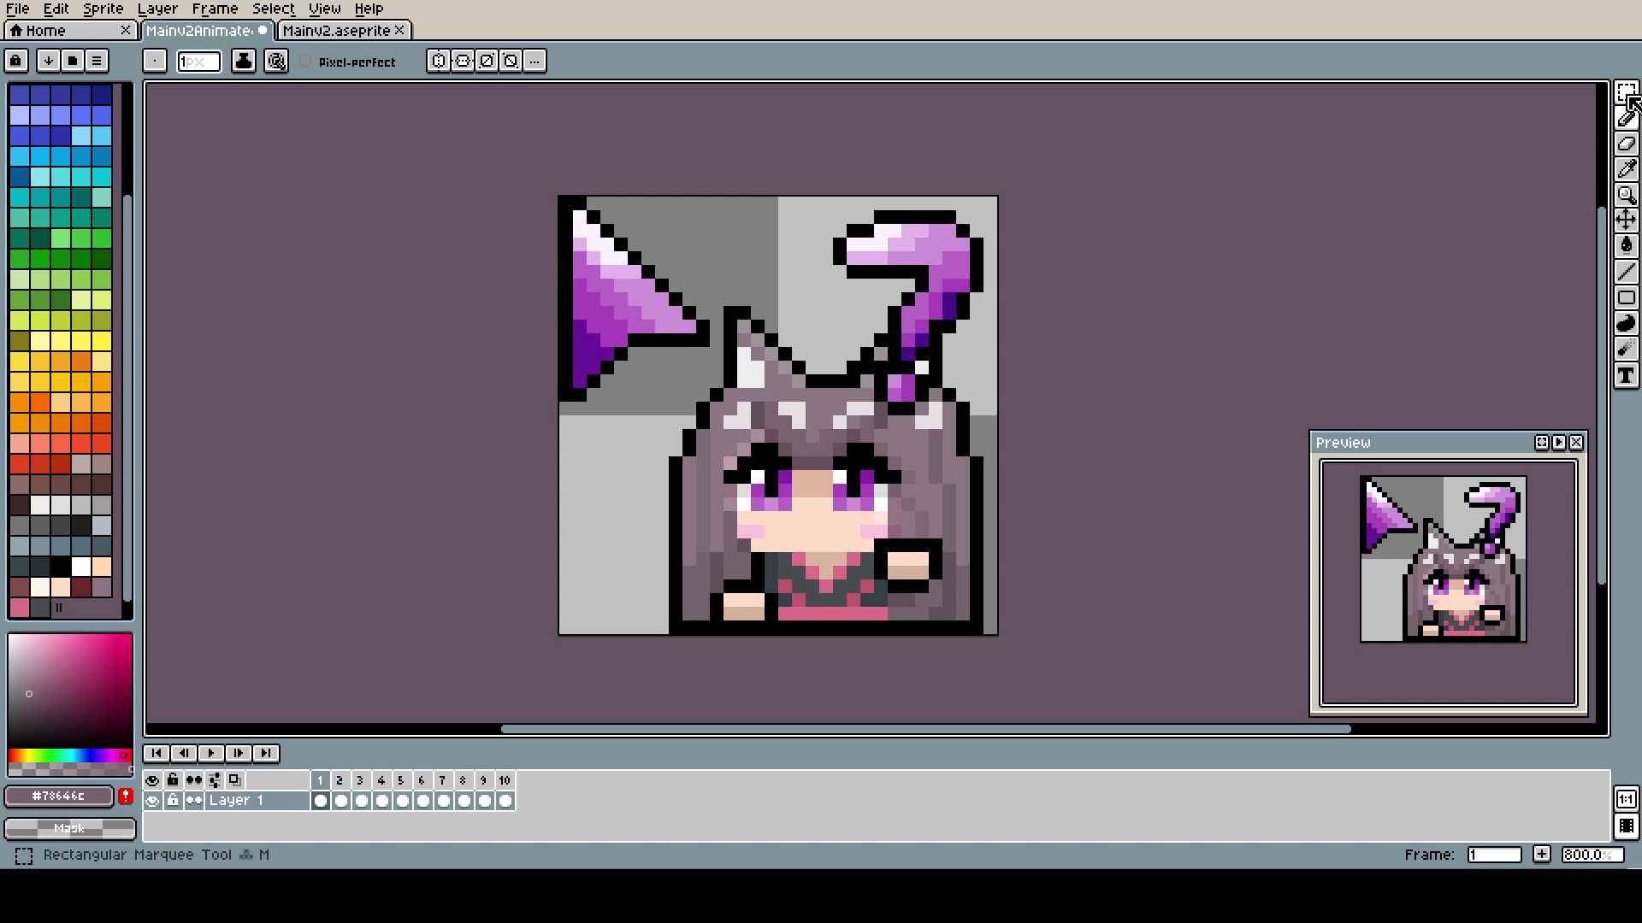The image size is (1642, 923).
Task: Open the Sprite menu
Action: (103, 9)
